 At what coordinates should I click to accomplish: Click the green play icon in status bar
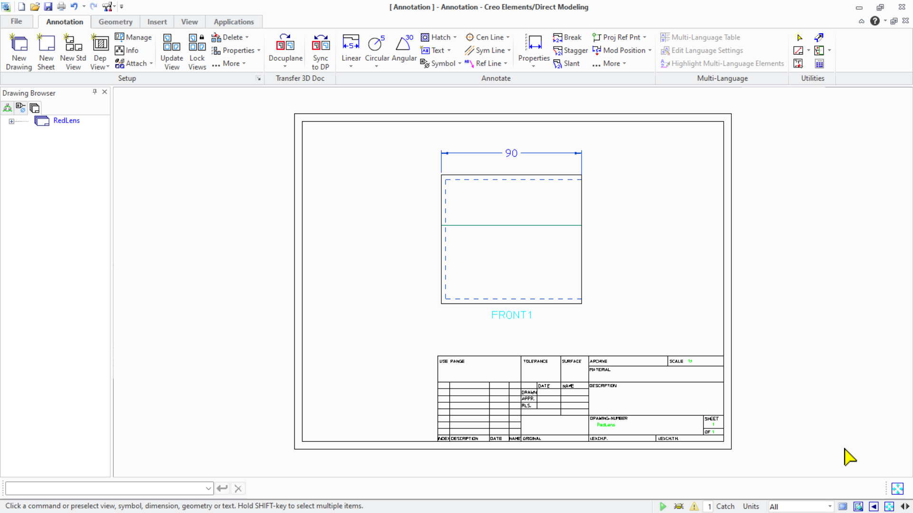pyautogui.click(x=663, y=506)
